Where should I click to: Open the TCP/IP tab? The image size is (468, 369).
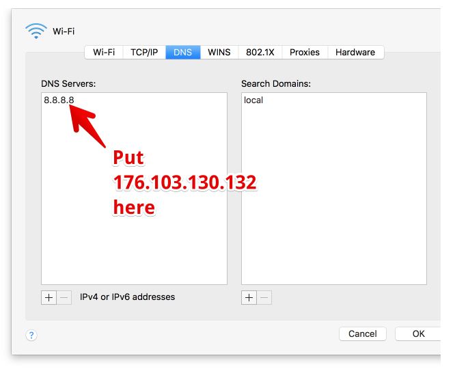[144, 52]
